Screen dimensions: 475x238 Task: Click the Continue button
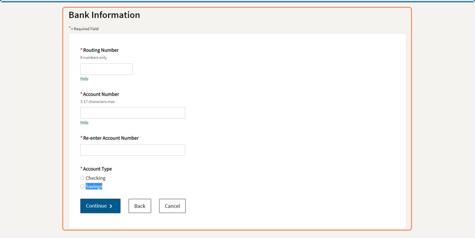(x=100, y=206)
